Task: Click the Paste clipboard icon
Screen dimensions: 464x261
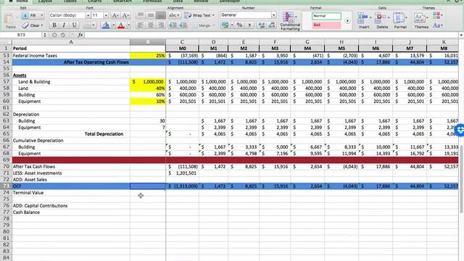Action: [x=10, y=20]
